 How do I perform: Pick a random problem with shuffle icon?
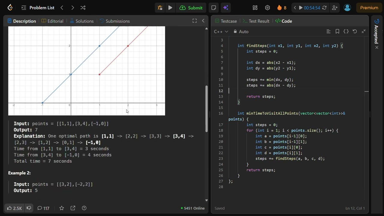point(83,8)
